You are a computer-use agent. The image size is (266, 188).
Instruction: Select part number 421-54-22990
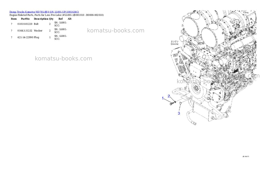tap(25, 37)
